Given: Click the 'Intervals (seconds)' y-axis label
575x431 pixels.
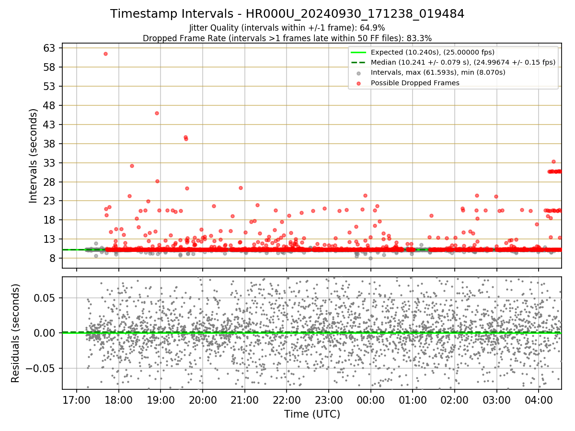Looking at the screenshot, I should coord(34,156).
